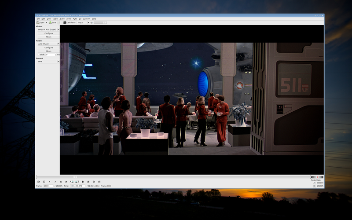The width and height of the screenshot is (352, 220).
Task: Open the MPEG-4 AVC video codec dropdown
Action: (x=48, y=29)
